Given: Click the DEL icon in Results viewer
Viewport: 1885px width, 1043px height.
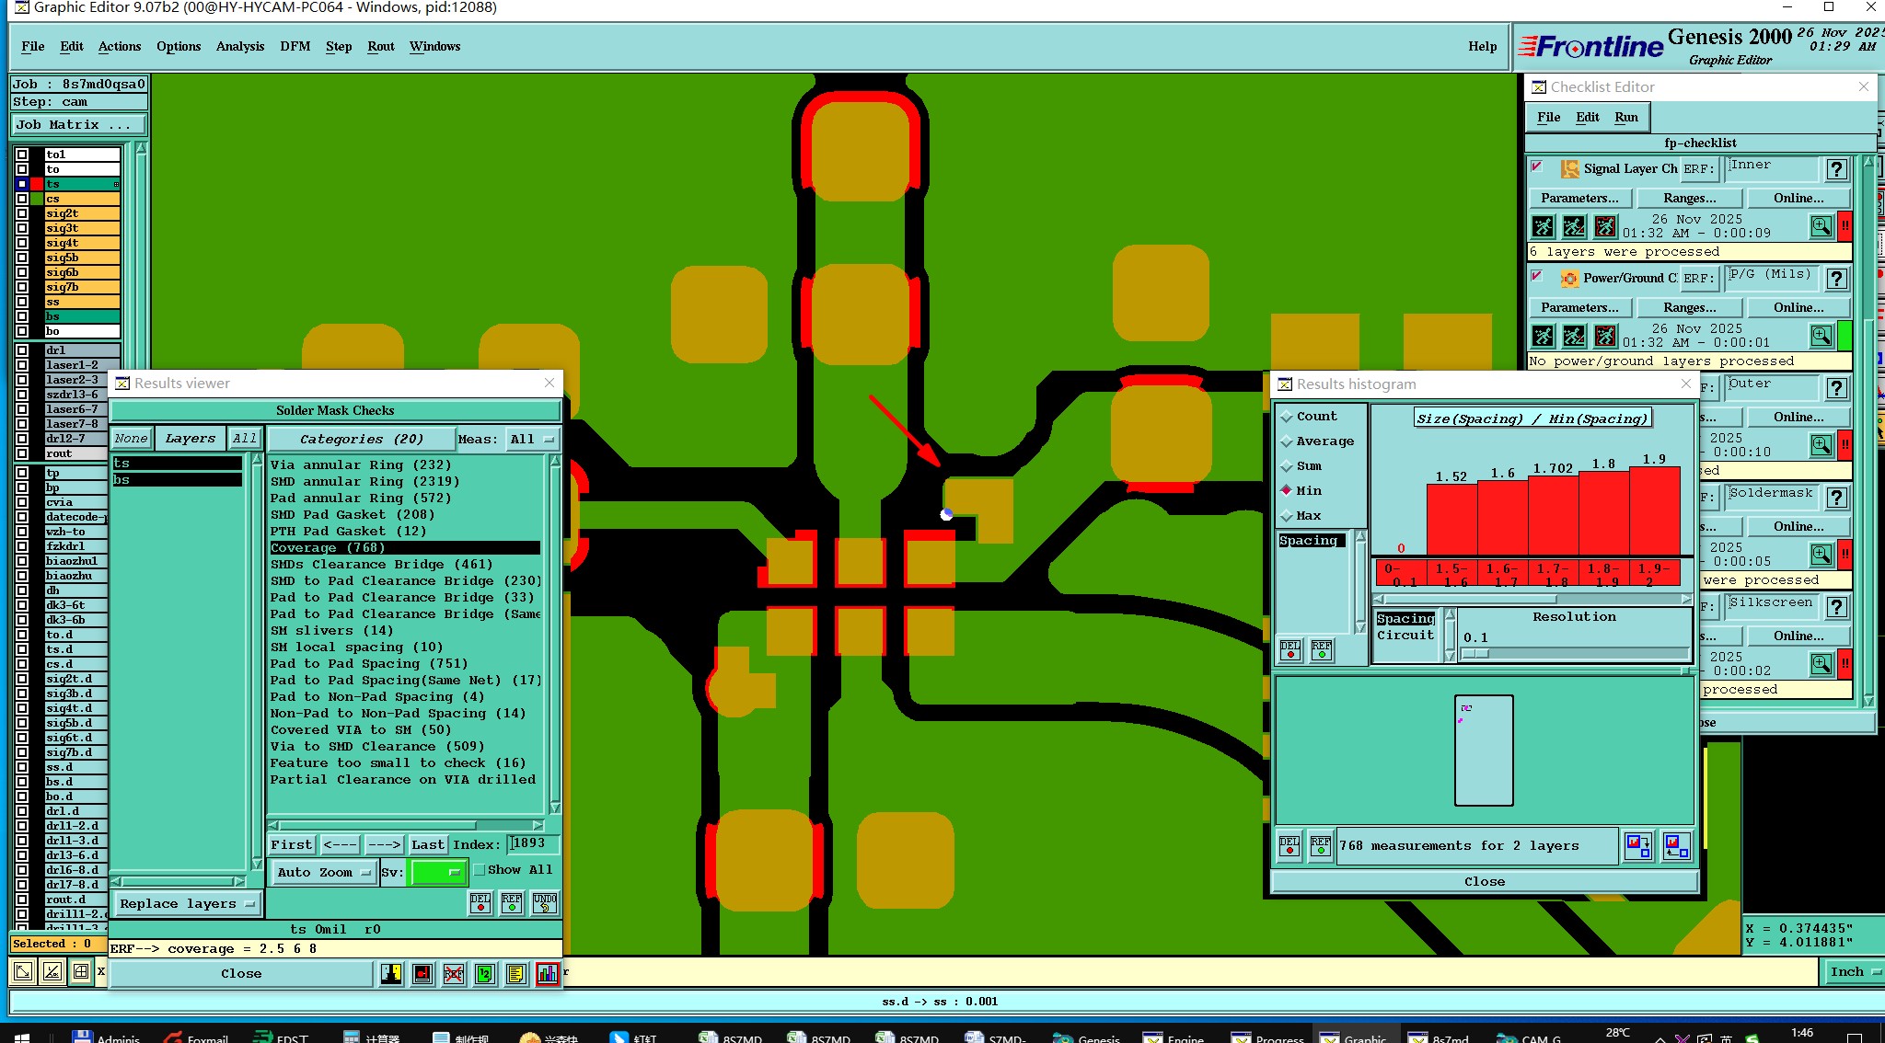Looking at the screenshot, I should [480, 903].
